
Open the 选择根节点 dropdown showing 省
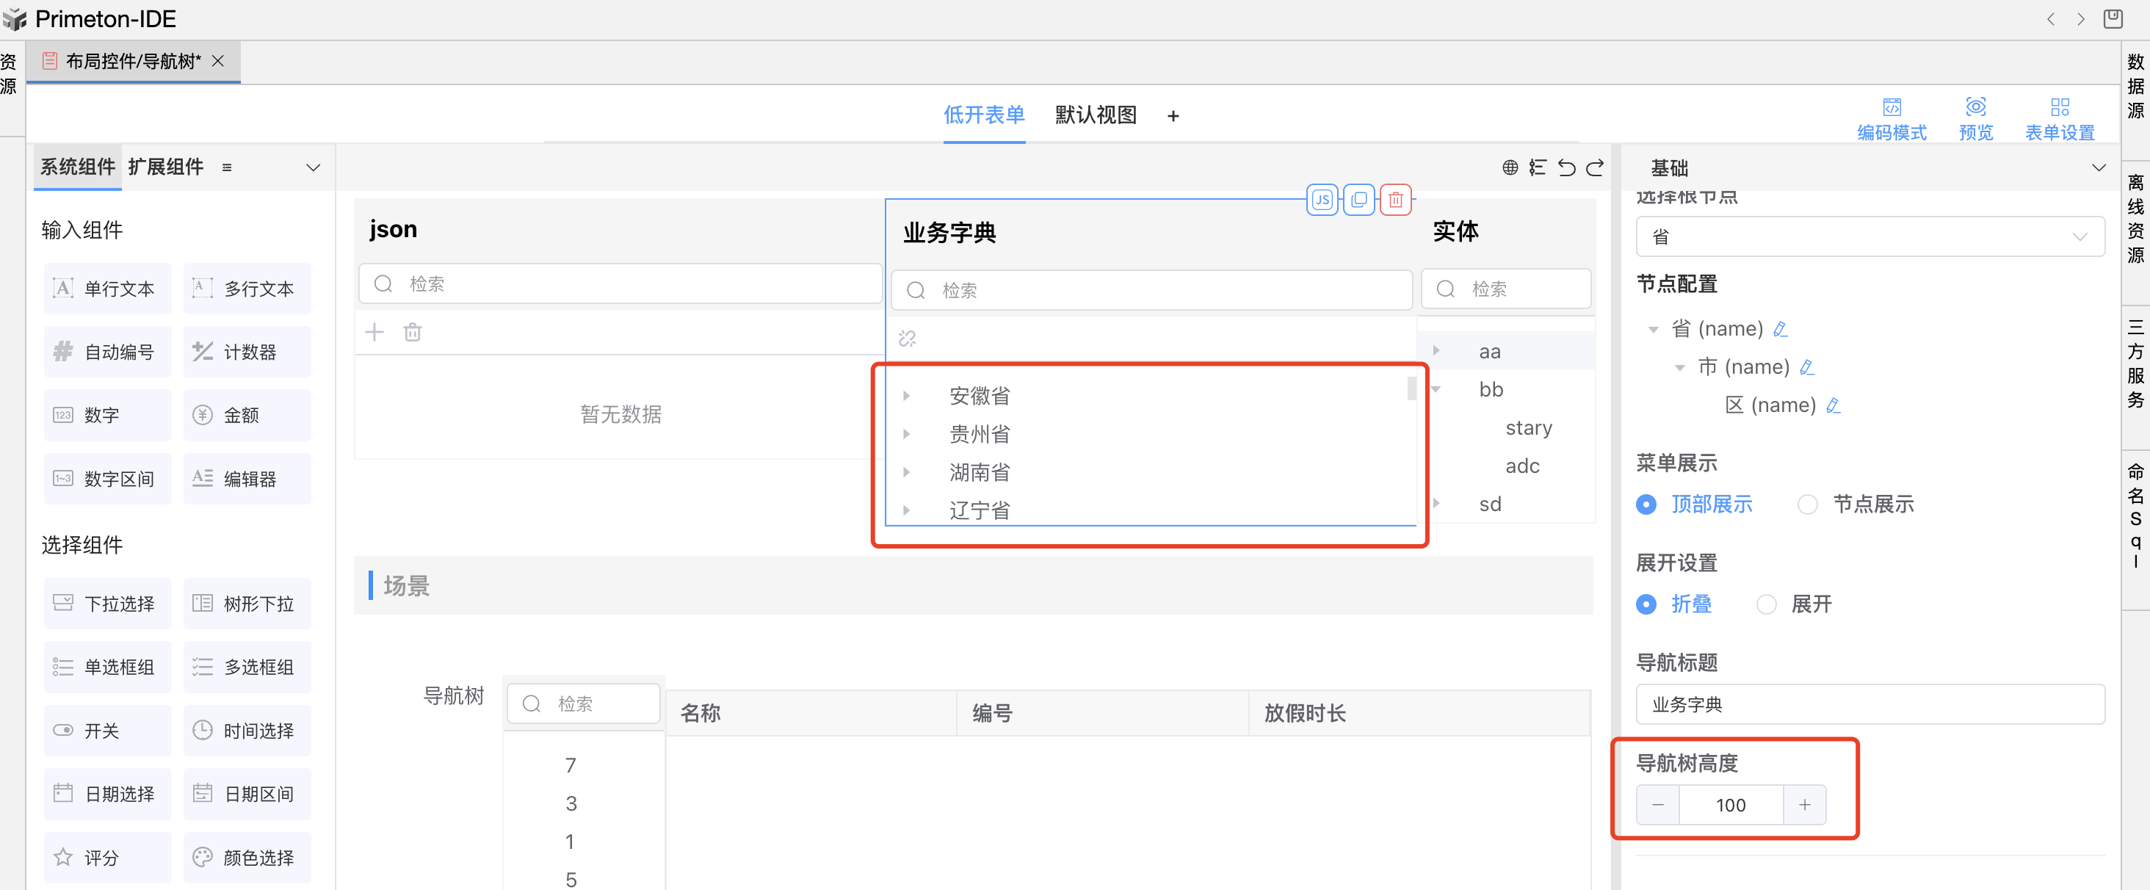[x=1870, y=237]
